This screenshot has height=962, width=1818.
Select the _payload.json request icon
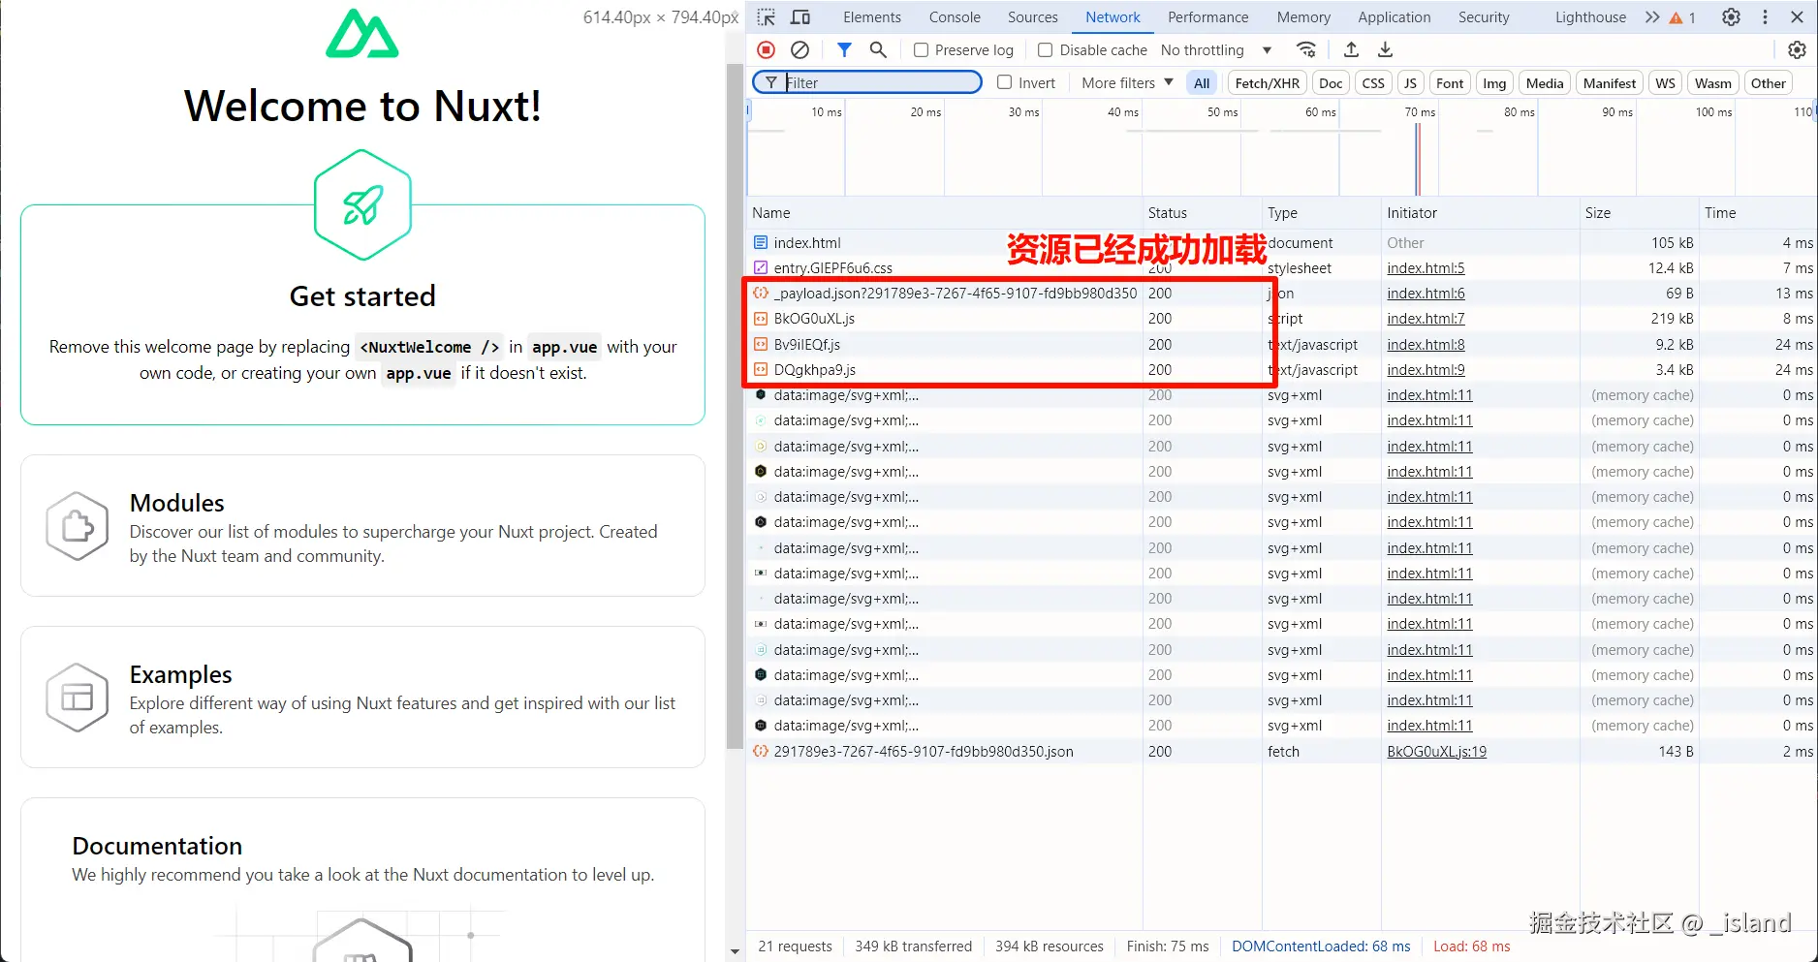click(761, 294)
